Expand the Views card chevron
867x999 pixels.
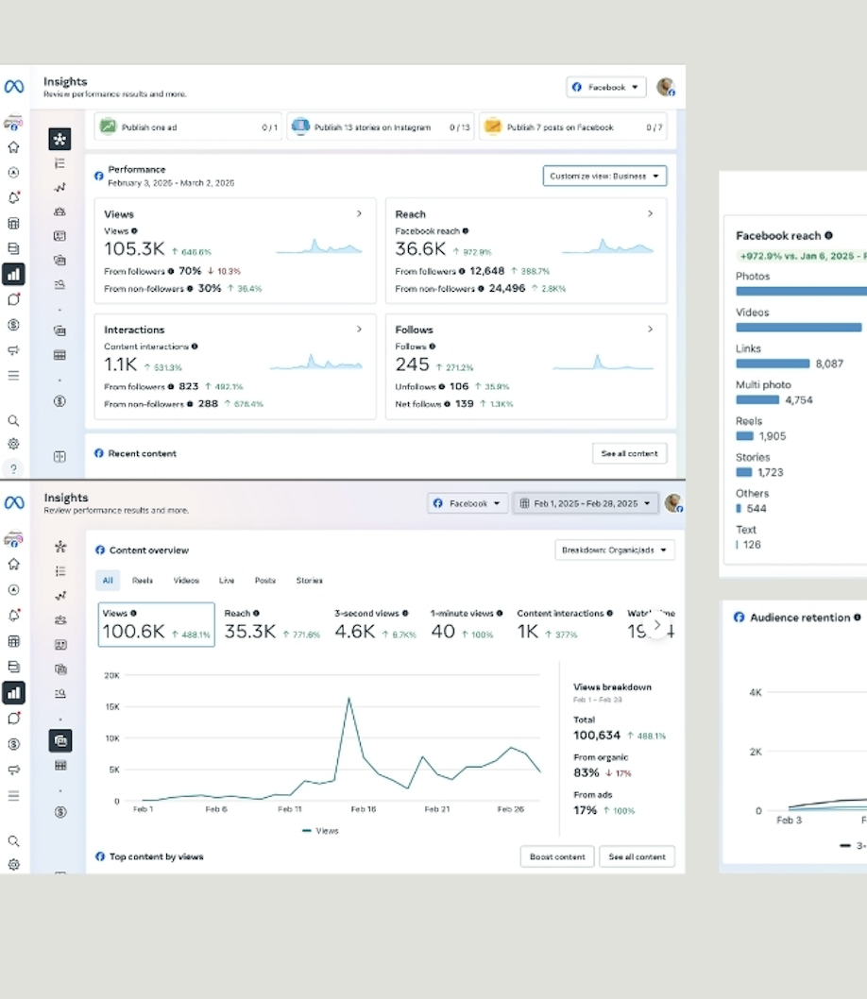point(359,214)
